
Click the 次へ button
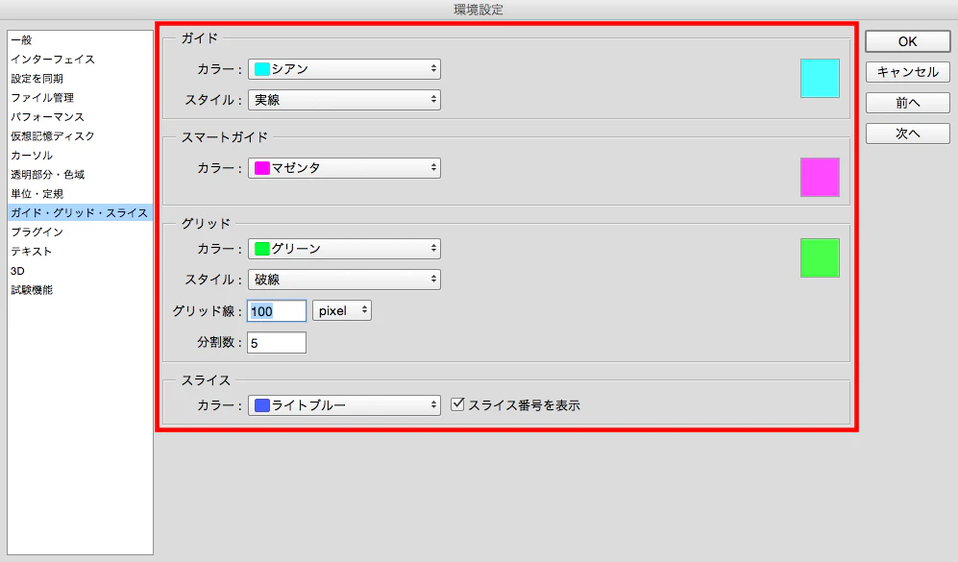pos(907,134)
